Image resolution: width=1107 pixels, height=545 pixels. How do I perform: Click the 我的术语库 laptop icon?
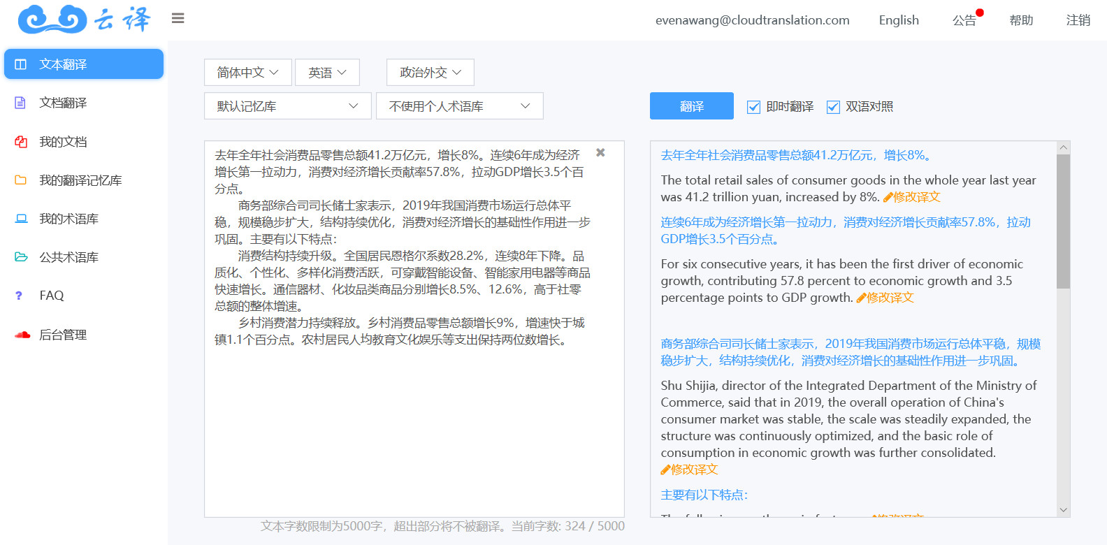21,219
